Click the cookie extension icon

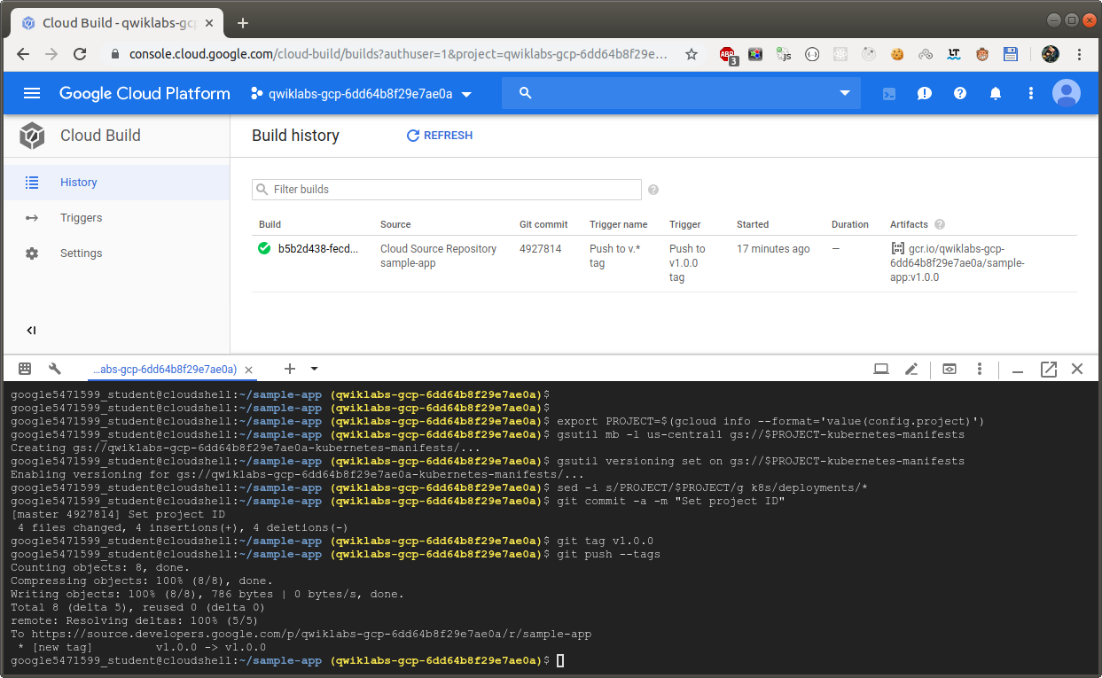897,54
